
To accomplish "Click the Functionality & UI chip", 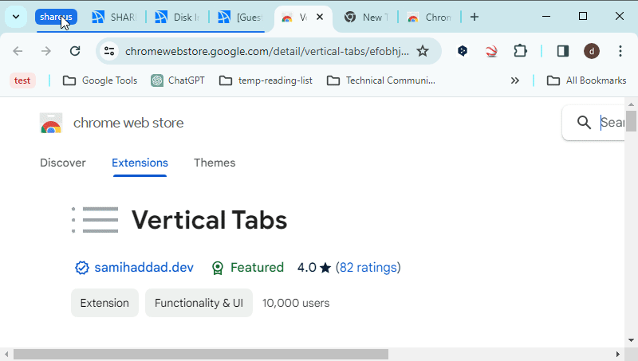I will pyautogui.click(x=199, y=303).
